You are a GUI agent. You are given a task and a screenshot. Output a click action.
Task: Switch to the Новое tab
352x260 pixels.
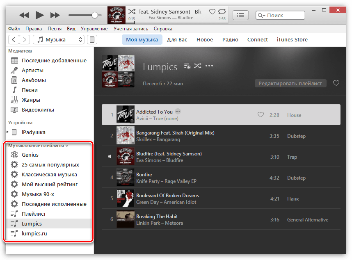coord(204,40)
